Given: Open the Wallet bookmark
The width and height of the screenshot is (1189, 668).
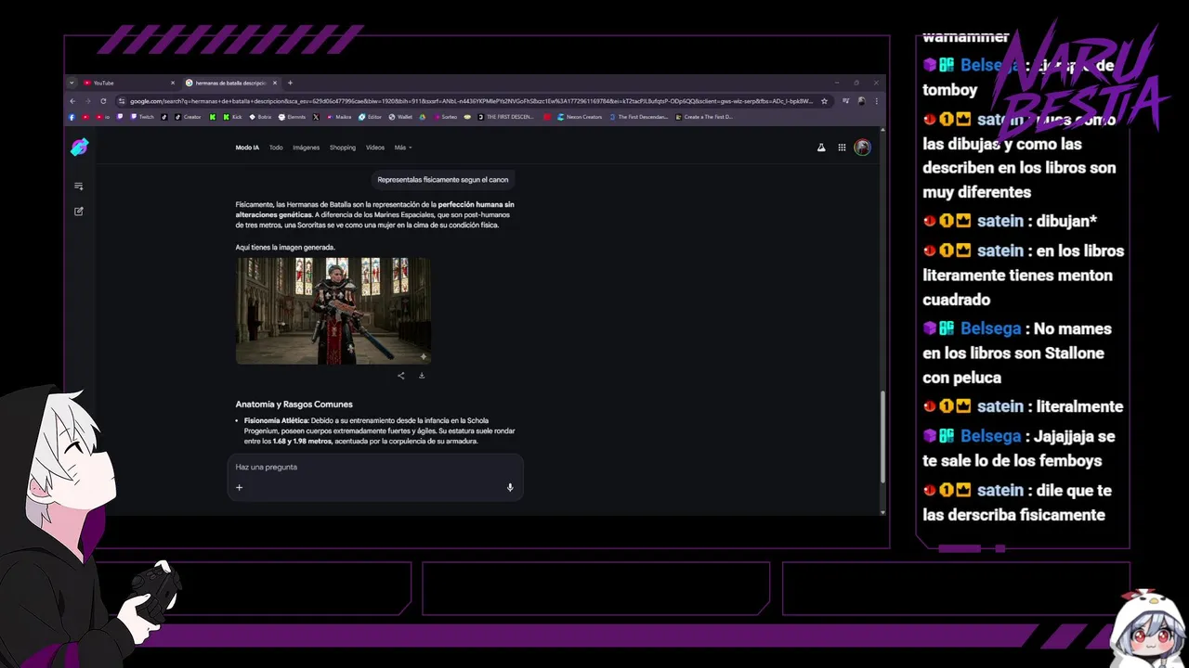Looking at the screenshot, I should (x=401, y=117).
